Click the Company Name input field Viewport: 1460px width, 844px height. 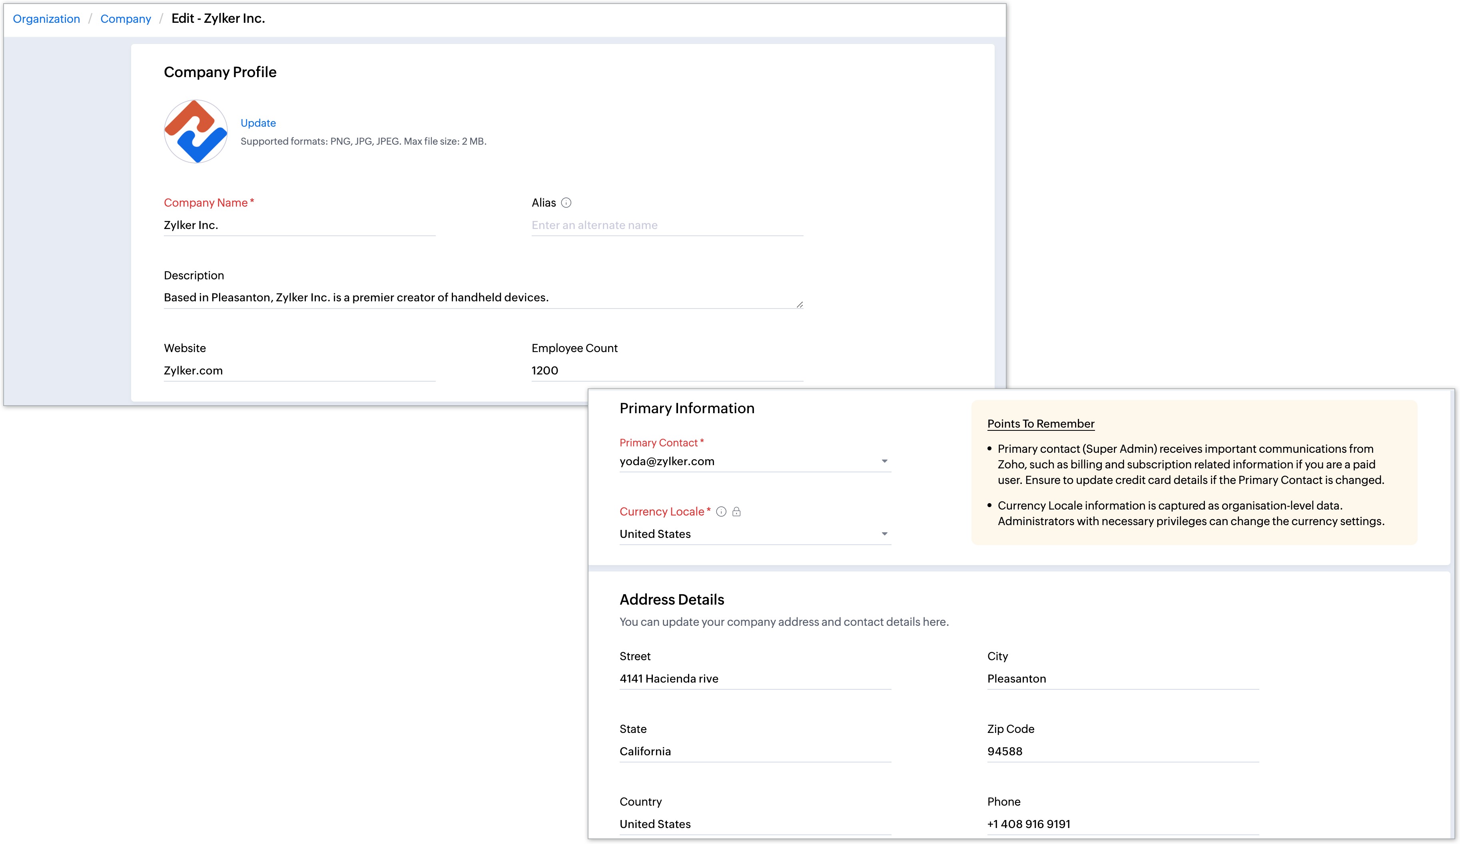[299, 225]
